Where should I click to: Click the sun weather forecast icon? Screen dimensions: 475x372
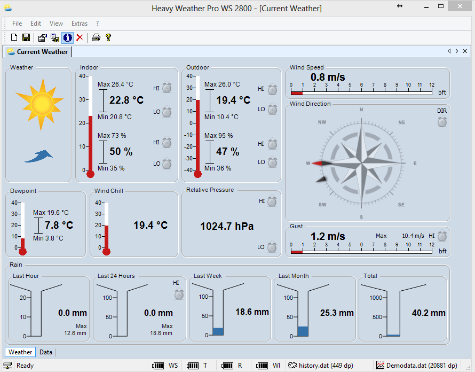pyautogui.click(x=39, y=104)
